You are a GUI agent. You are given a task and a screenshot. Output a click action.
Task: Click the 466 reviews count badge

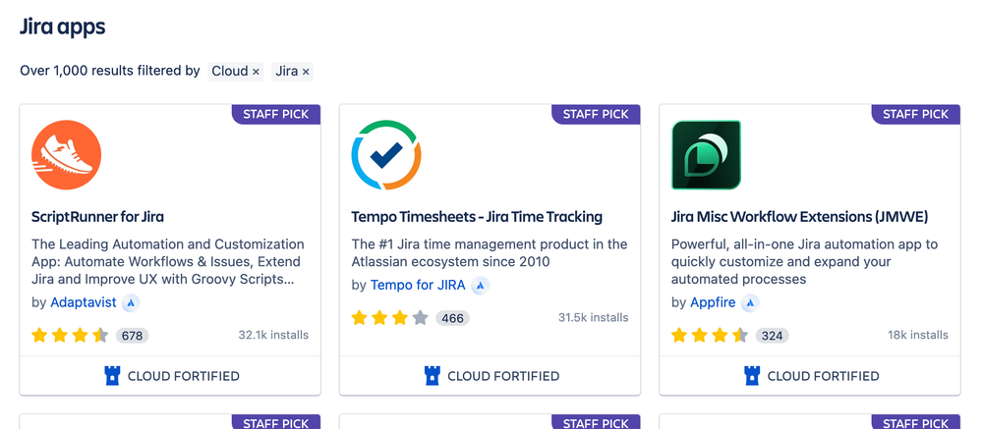452,318
